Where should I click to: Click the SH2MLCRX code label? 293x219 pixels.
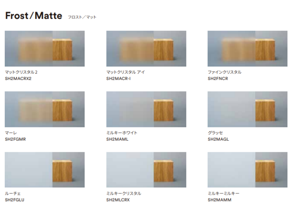click(118, 200)
